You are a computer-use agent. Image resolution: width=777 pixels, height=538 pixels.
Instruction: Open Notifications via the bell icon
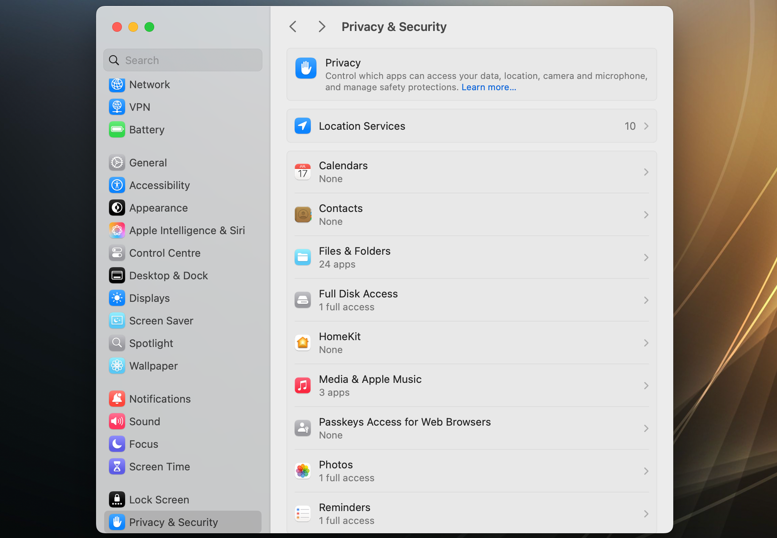click(117, 398)
